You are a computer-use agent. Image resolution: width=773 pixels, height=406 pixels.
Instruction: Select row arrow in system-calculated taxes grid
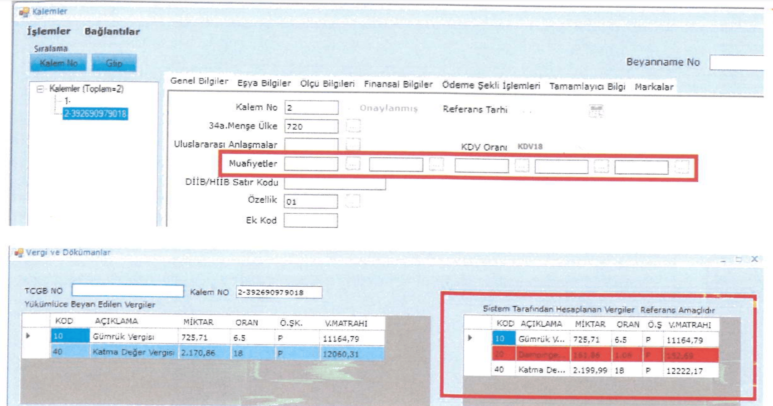pos(470,338)
